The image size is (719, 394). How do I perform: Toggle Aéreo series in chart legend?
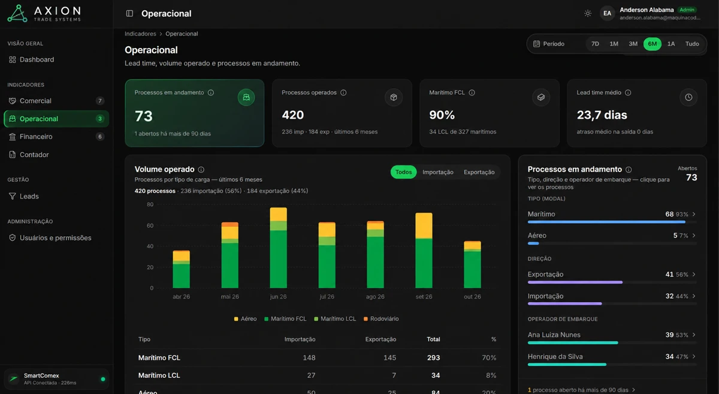[245, 319]
